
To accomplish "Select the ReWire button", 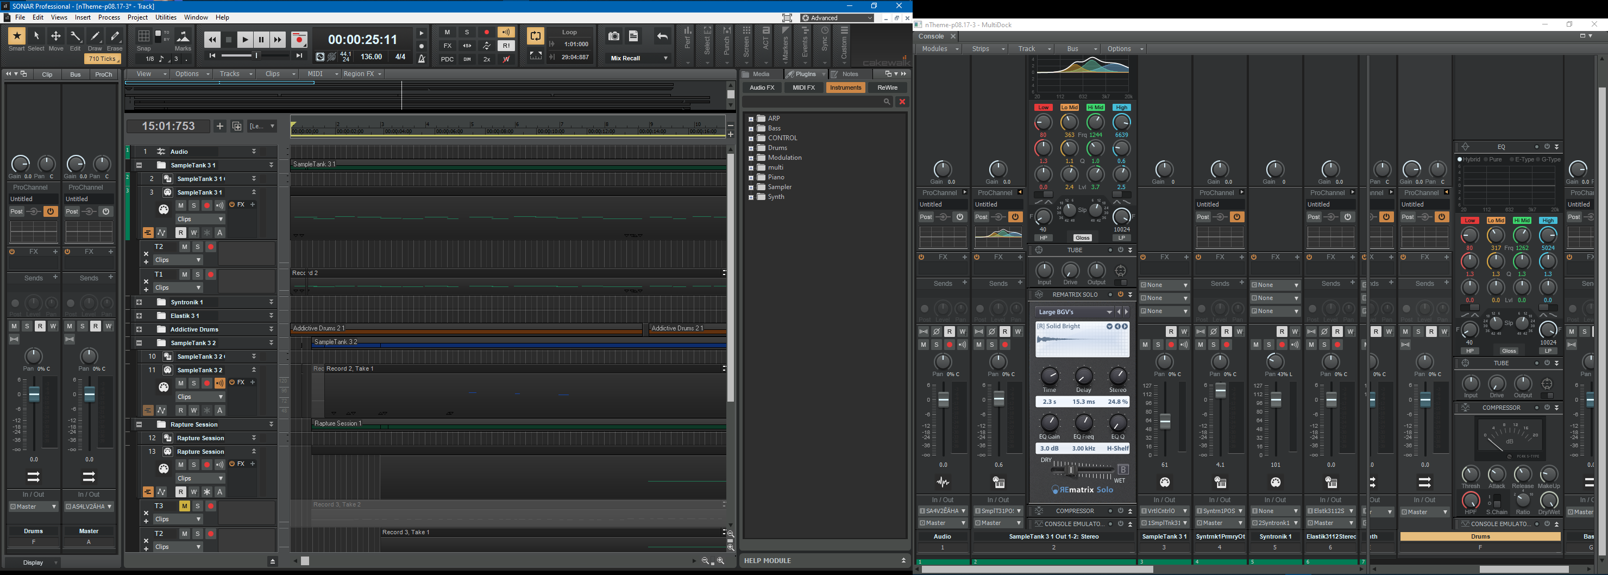I will coord(887,88).
